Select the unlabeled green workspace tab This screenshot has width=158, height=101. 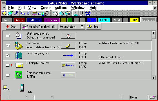[x=70, y=20]
